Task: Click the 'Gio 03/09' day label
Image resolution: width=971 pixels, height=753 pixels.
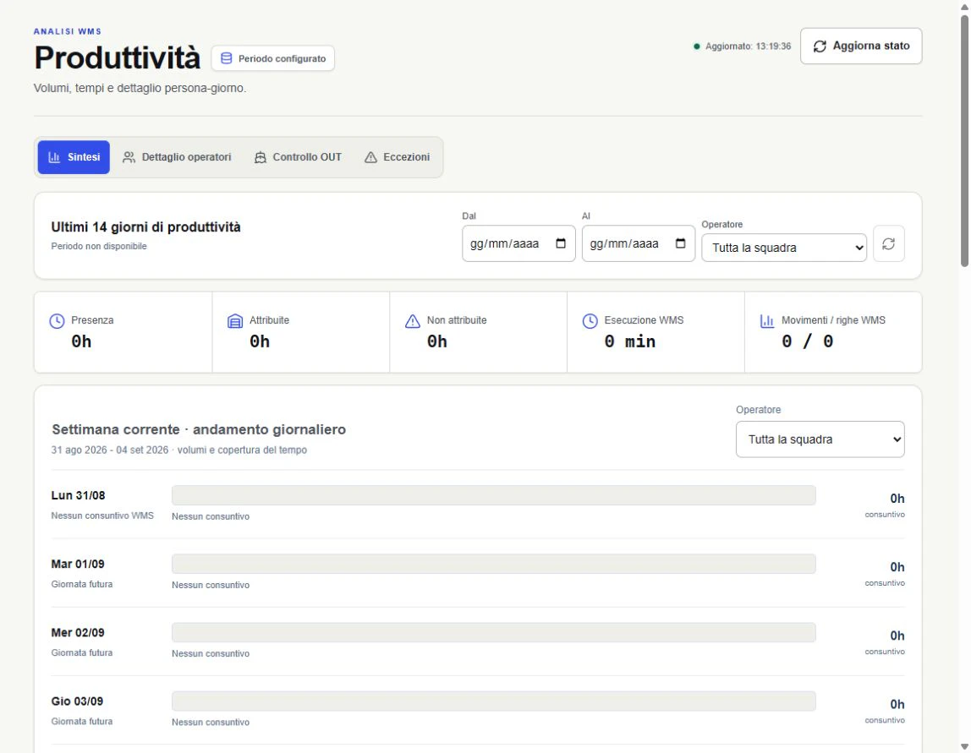Action: [78, 701]
